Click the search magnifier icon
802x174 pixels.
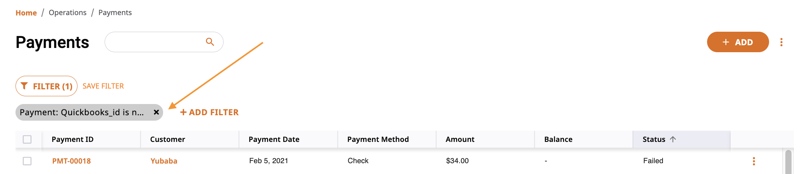210,42
